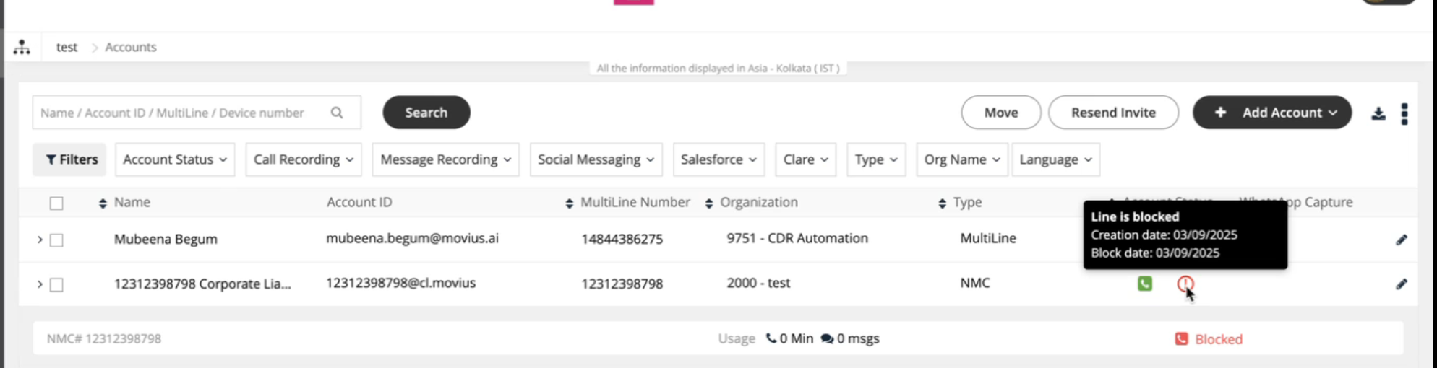Click the magnifier icon in search field
This screenshot has height=368, width=1437.
pyautogui.click(x=337, y=113)
